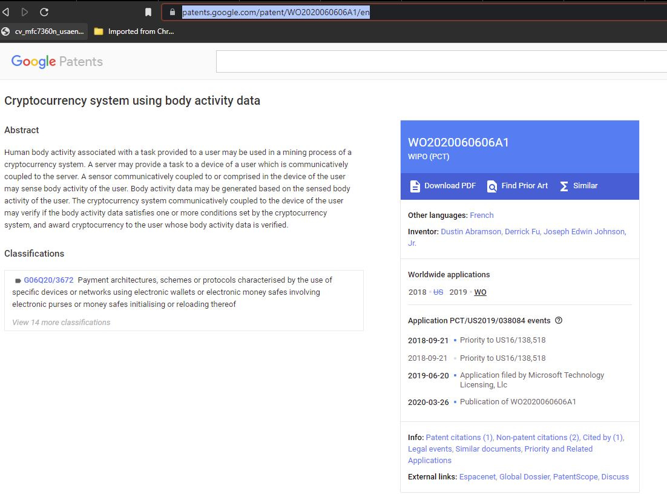This screenshot has height=500, width=667.
Task: Jump to Legal events section
Action: point(430,449)
